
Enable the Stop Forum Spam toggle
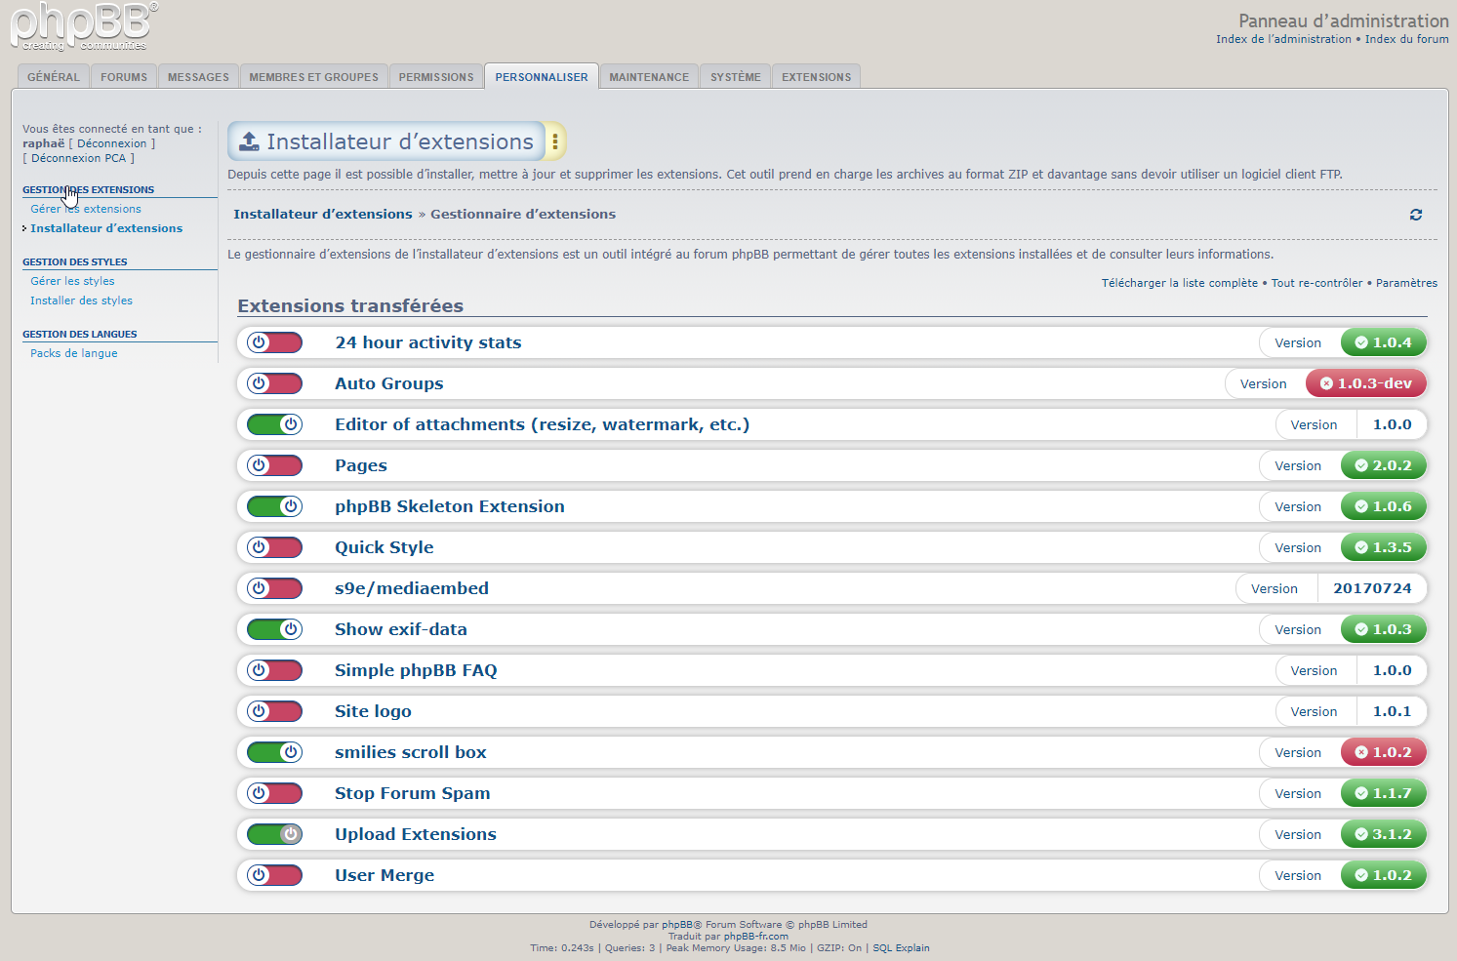point(274,793)
